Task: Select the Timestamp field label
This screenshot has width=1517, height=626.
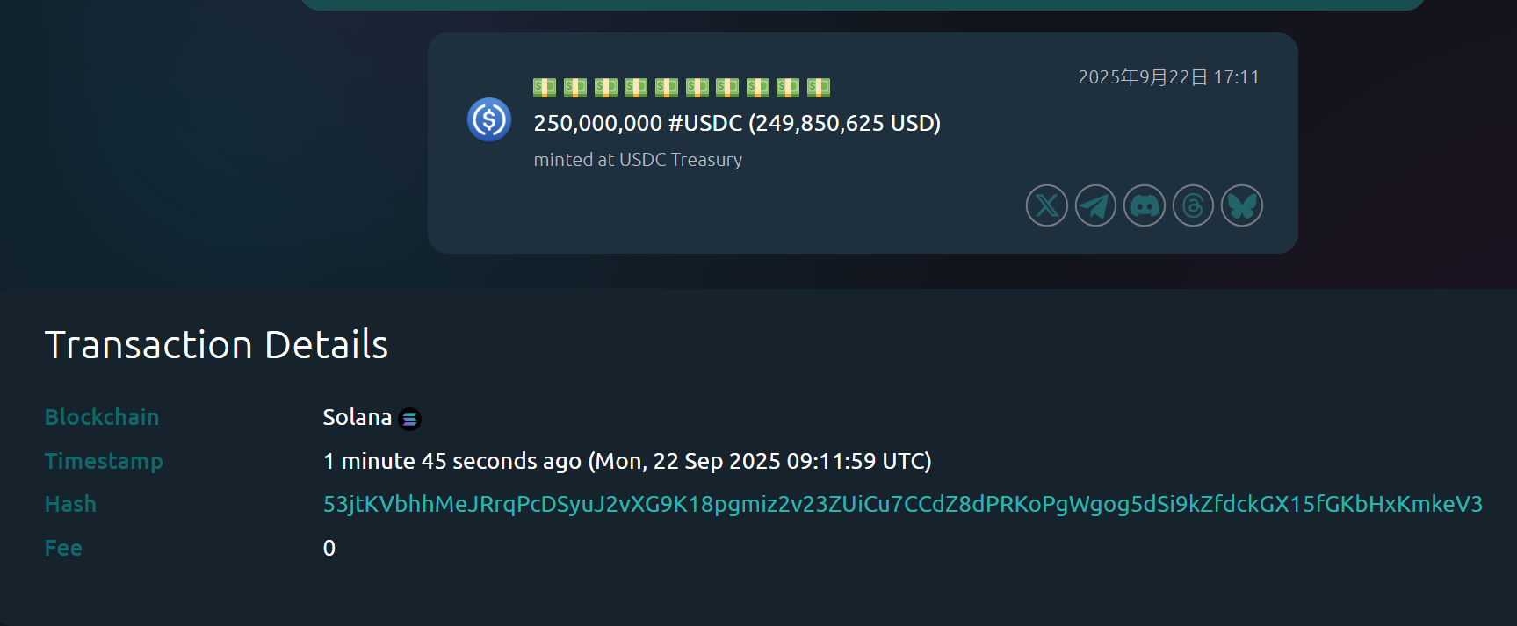Action: click(x=104, y=461)
